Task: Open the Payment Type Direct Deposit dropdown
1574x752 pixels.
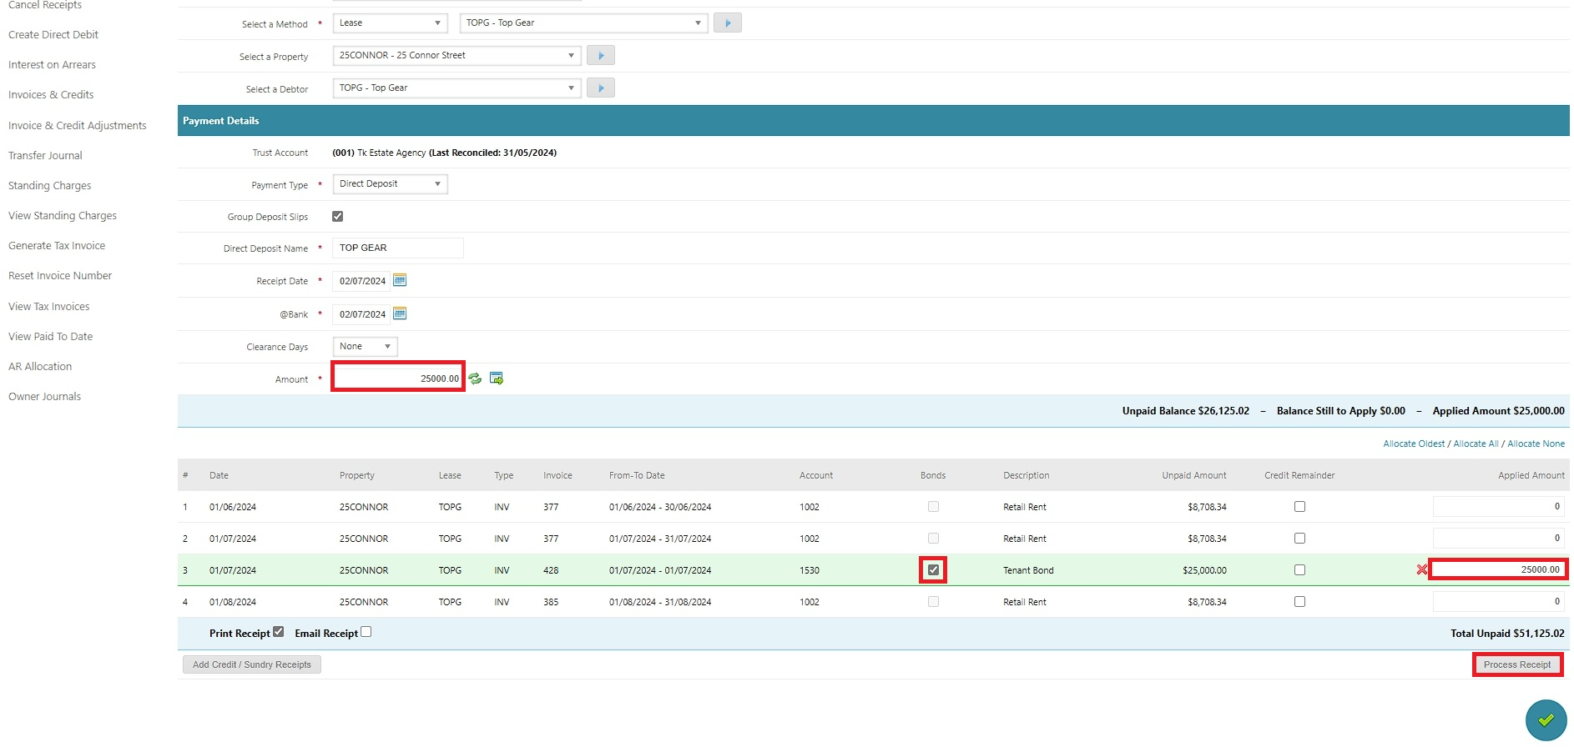Action: click(x=391, y=184)
